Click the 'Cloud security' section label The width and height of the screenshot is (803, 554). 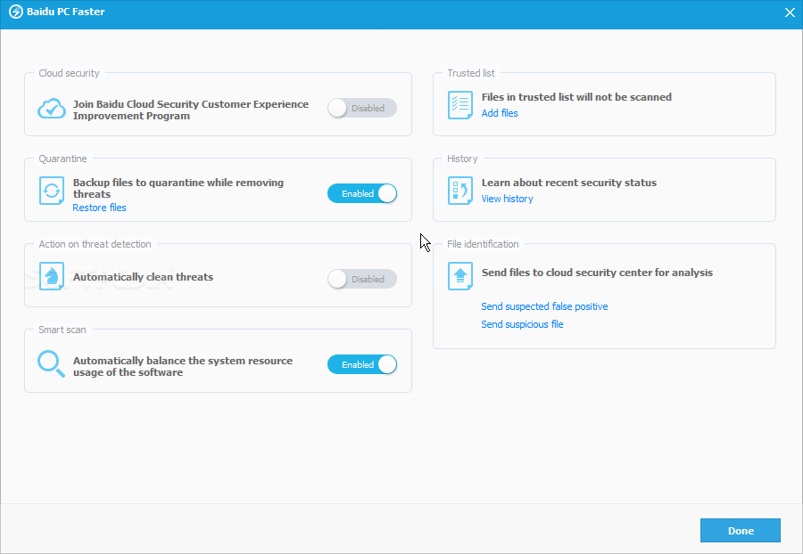(x=69, y=73)
